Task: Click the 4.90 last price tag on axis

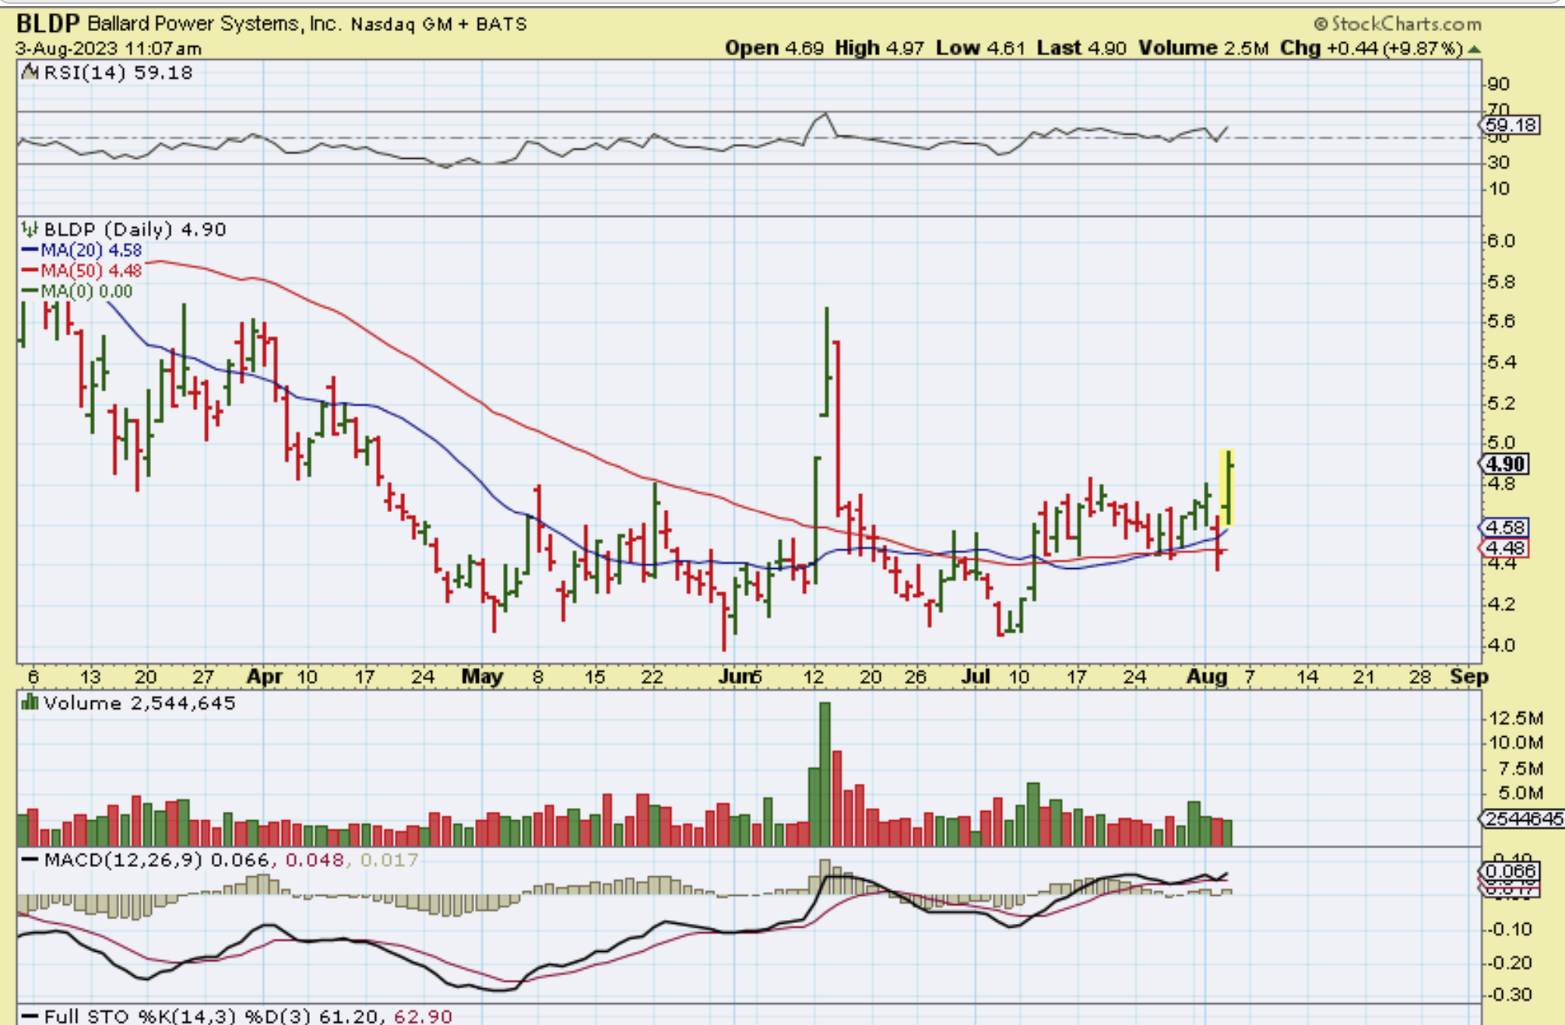Action: [1505, 465]
